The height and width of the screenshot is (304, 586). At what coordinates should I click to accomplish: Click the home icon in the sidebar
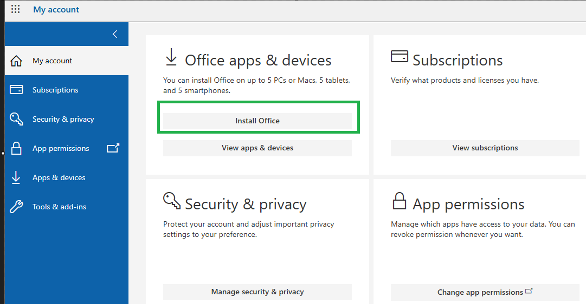(x=16, y=61)
